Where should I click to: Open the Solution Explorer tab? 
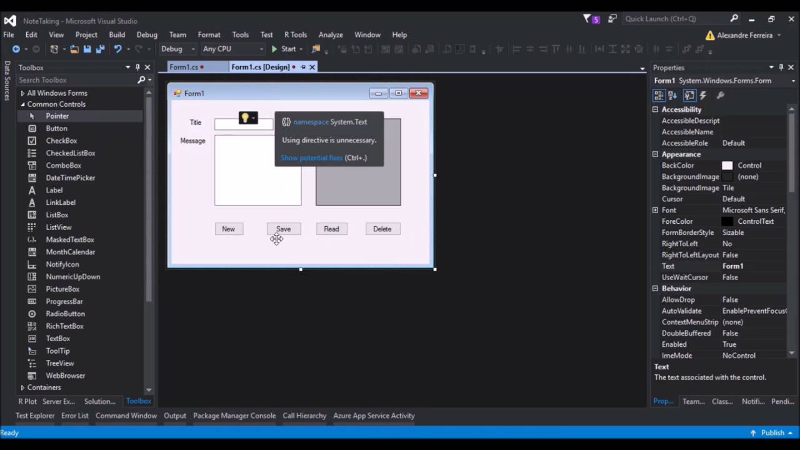[x=100, y=401]
